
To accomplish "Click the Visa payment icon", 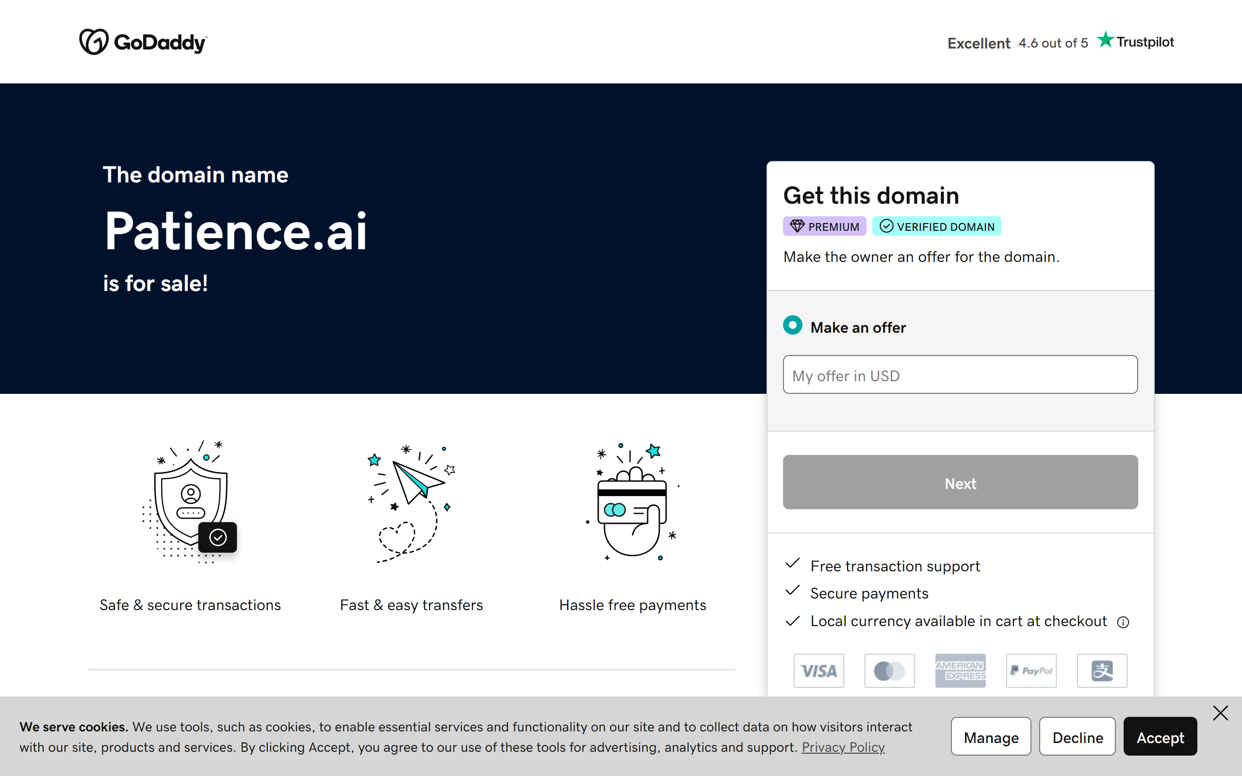I will tap(818, 670).
